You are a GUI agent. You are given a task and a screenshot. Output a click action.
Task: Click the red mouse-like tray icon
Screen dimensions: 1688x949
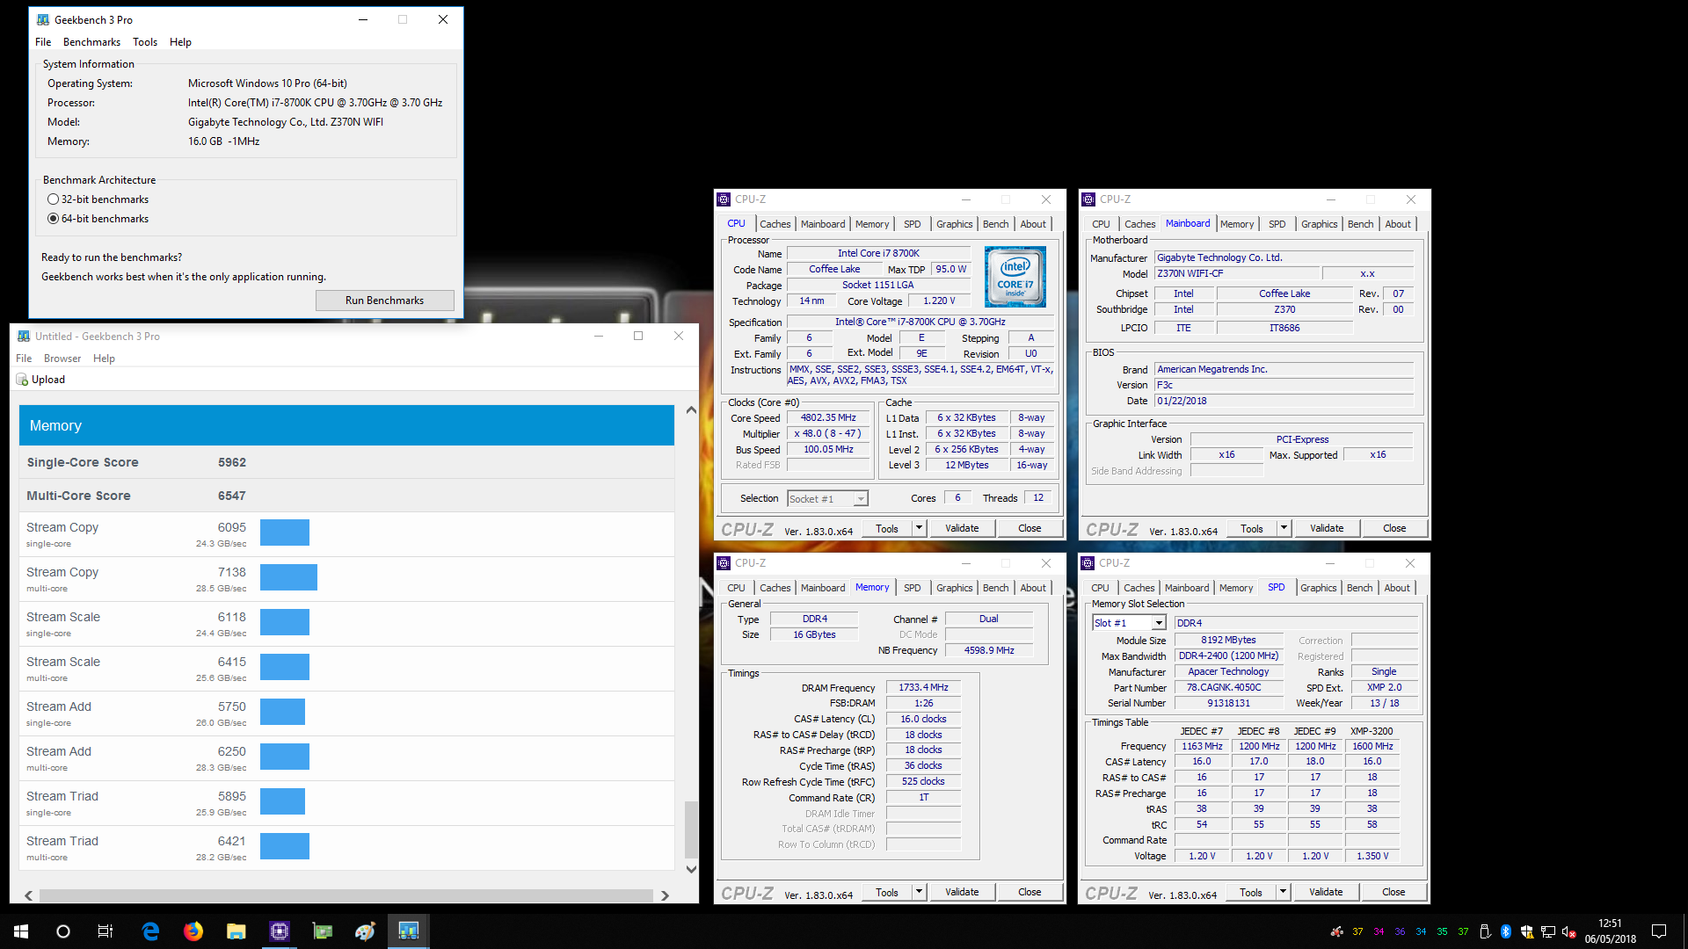point(1336,931)
